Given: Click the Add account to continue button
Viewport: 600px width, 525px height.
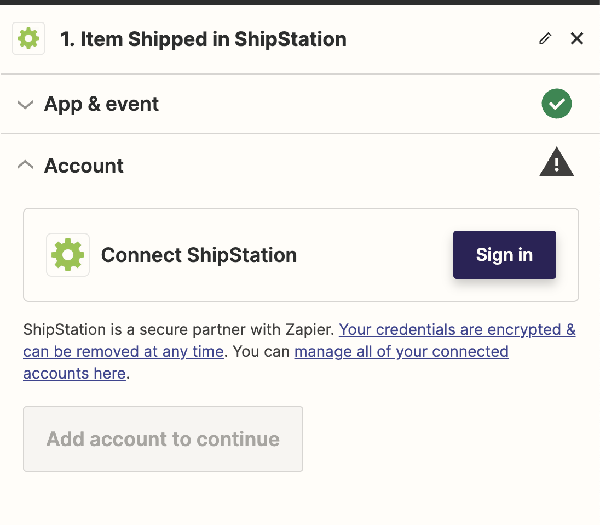Looking at the screenshot, I should [163, 439].
